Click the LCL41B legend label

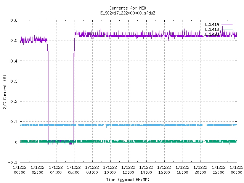(212, 29)
